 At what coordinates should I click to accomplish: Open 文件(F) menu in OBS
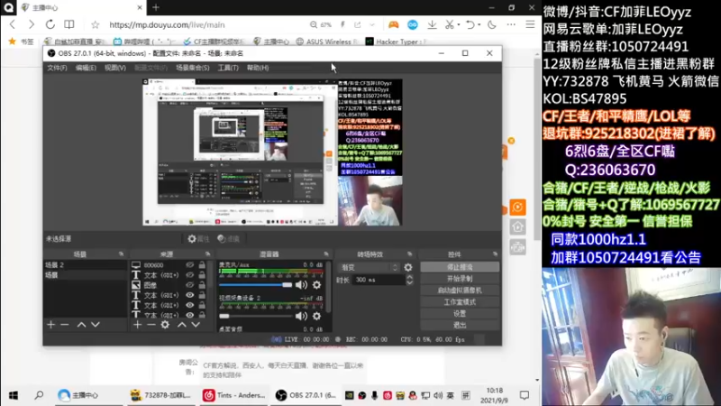point(57,68)
